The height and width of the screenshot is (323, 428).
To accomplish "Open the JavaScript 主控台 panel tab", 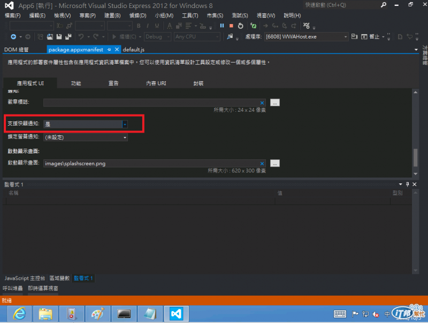I will (x=25, y=278).
